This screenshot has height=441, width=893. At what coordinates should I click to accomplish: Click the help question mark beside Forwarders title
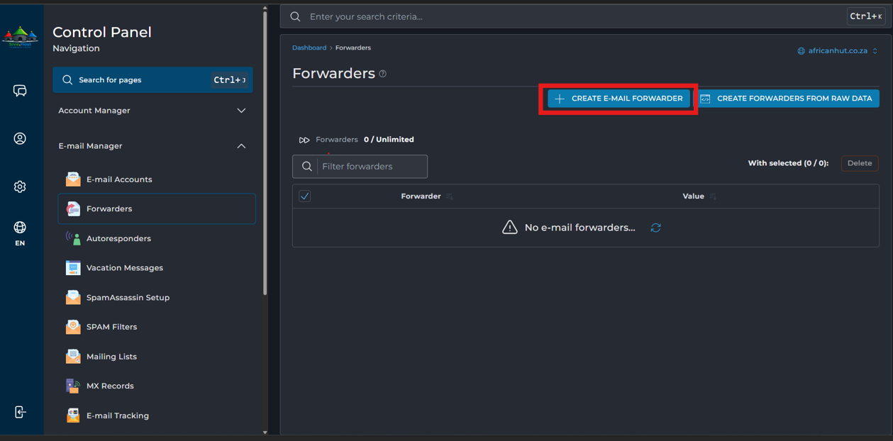pos(383,74)
